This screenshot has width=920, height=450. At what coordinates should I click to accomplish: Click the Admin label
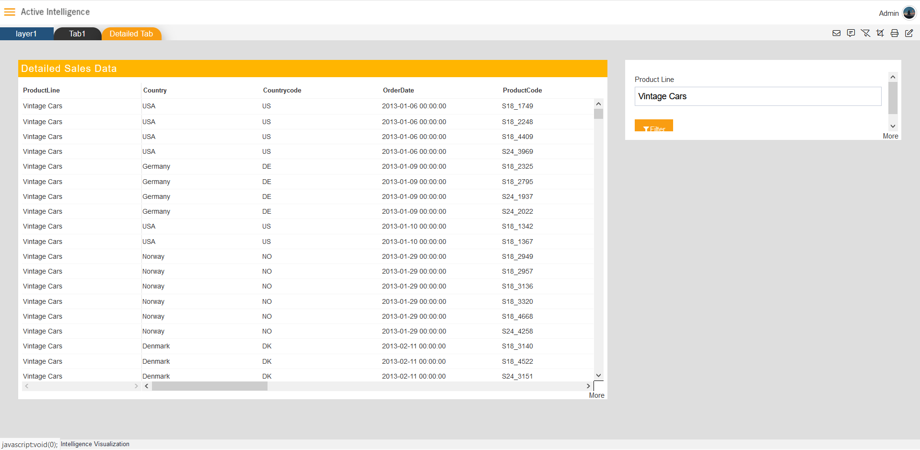(x=888, y=13)
